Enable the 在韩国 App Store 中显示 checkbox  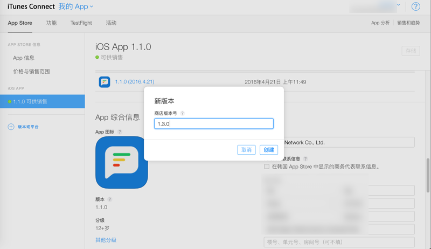click(x=267, y=167)
